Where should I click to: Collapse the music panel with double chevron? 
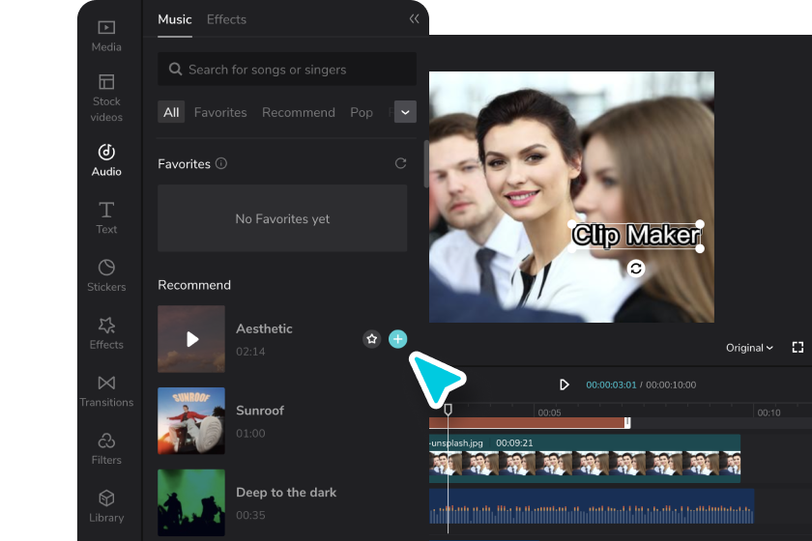414,19
